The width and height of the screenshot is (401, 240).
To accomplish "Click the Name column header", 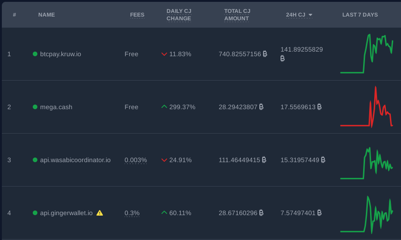I will [47, 15].
